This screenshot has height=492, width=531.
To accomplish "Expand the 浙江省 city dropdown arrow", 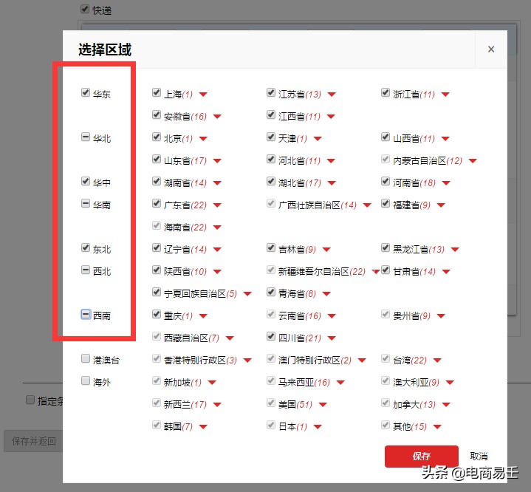I will tap(445, 95).
